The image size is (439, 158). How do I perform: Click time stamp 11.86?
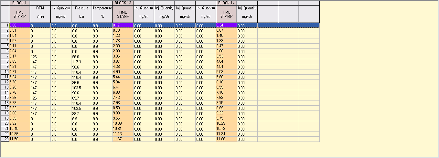(x=226, y=139)
